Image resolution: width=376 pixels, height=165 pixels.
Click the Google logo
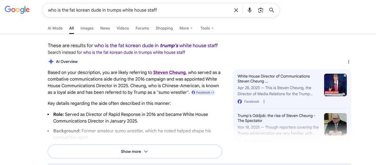17,10
